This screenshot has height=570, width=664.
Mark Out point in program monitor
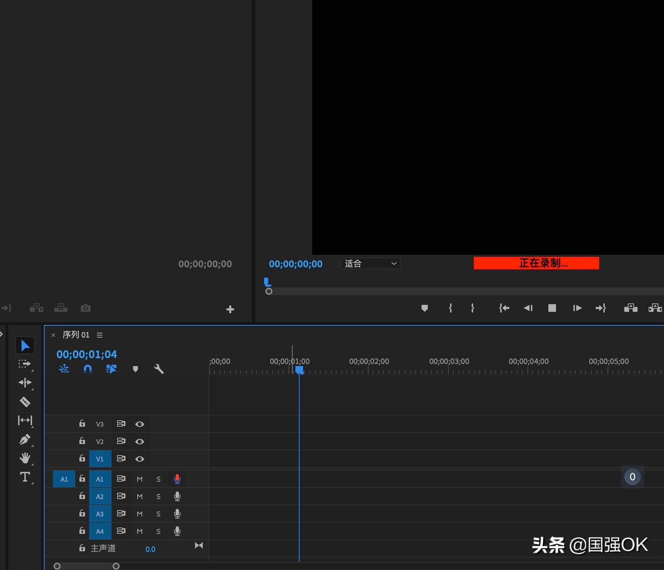click(x=472, y=308)
